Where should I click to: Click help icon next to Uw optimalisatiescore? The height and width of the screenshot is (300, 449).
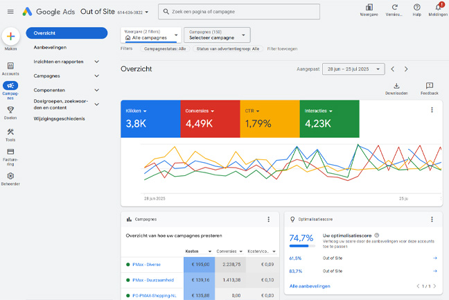377,236
